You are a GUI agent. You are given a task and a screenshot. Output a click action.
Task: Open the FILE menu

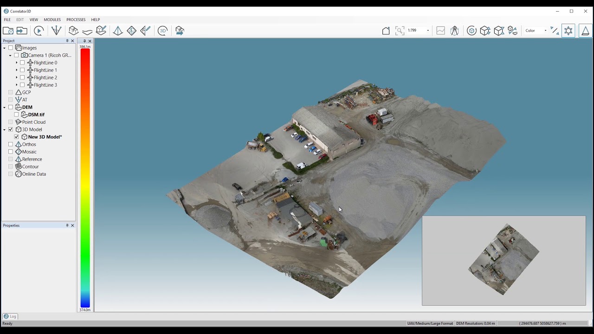(x=7, y=20)
